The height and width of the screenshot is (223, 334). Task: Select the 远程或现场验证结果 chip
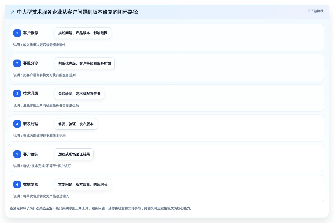[x=74, y=154]
